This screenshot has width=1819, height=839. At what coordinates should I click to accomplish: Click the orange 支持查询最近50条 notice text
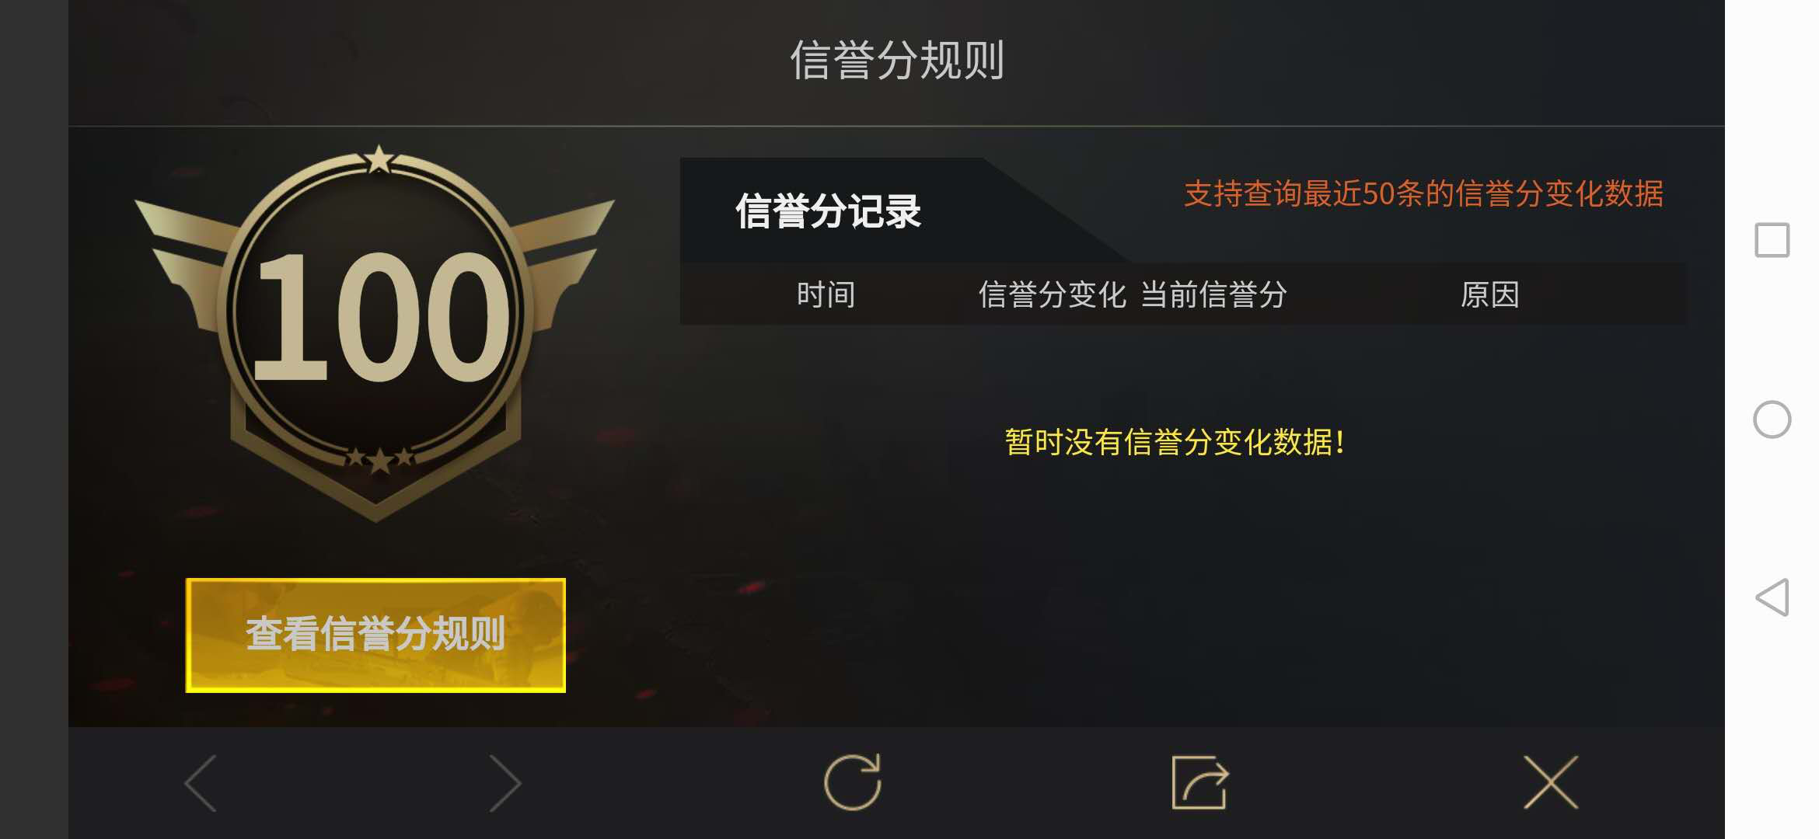tap(1423, 193)
